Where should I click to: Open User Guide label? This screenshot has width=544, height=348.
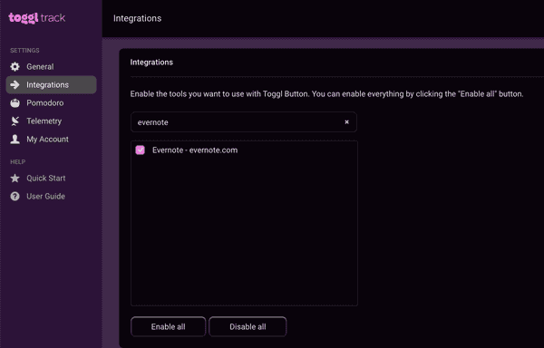(46, 196)
